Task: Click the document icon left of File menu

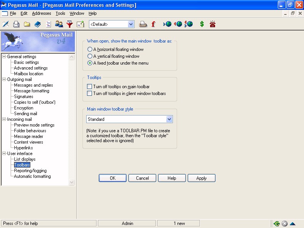Action: pyautogui.click(x=5, y=13)
